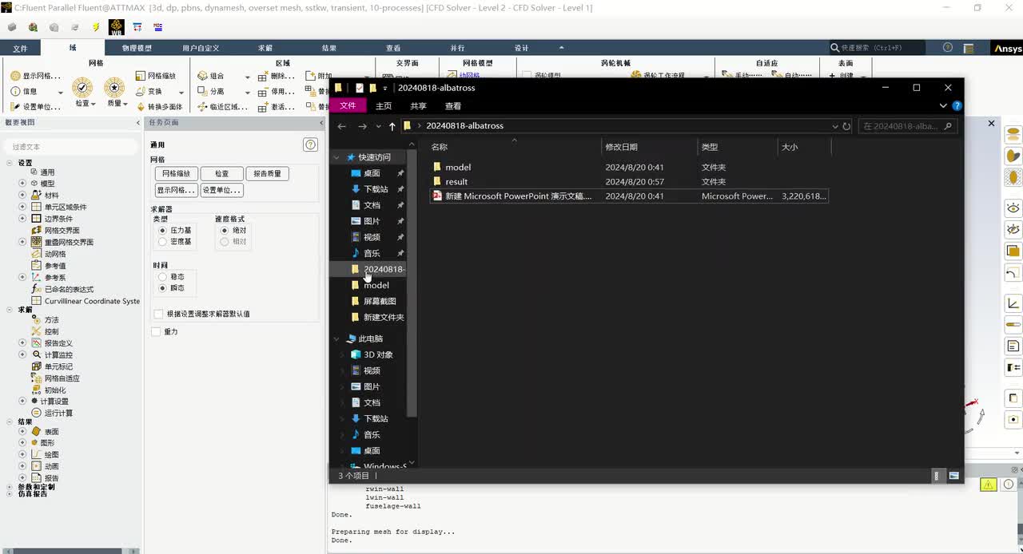Click the axes plot icon in right toolbar

1013,303
